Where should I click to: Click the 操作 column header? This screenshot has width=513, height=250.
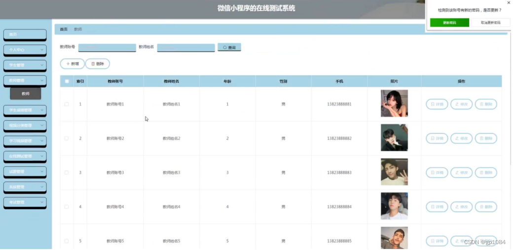461,81
